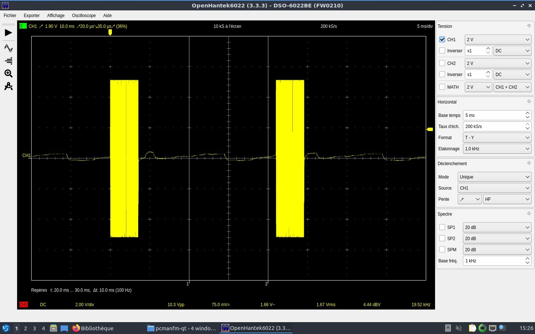Screen dimensions: 535x334
Task: Open the trigger Mode Unique dropdown
Action: 494,177
